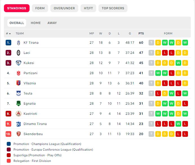Open the OVER/UNDER tab
Viewport: 195px width, 165px height.
click(x=64, y=8)
